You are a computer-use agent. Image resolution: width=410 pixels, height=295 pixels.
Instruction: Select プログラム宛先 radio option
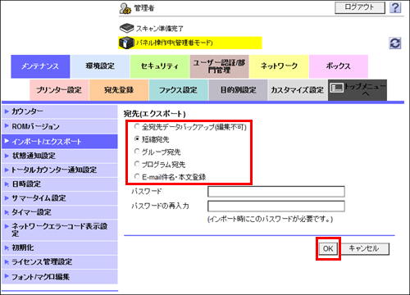pos(137,164)
